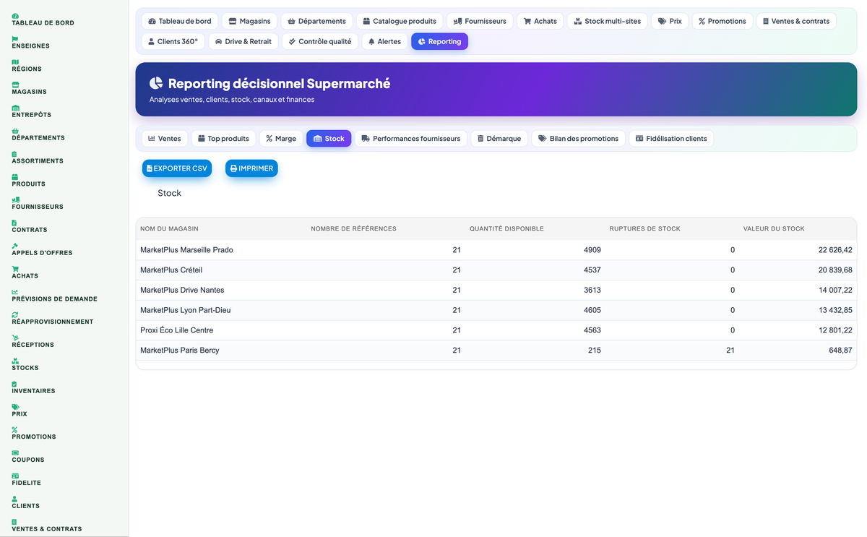Select the MarketPlus Marseille Prado row name

coord(186,250)
